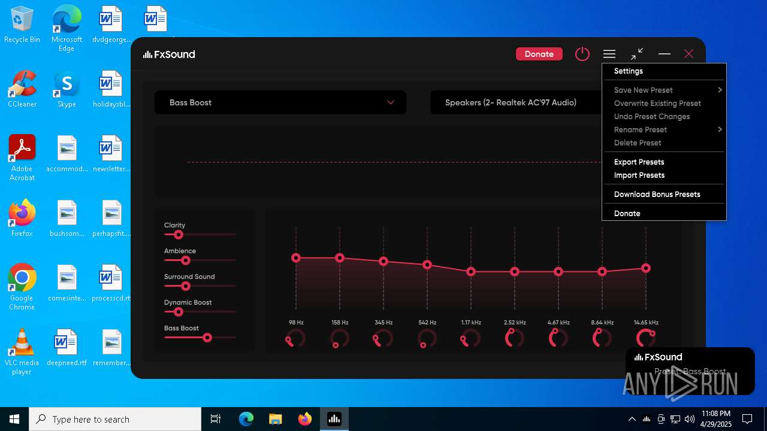The width and height of the screenshot is (767, 431).
Task: Select the Skype desktop shortcut
Action: click(x=67, y=89)
